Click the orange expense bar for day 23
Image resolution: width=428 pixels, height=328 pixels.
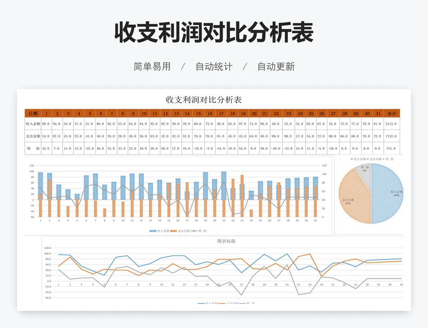(x=242, y=196)
